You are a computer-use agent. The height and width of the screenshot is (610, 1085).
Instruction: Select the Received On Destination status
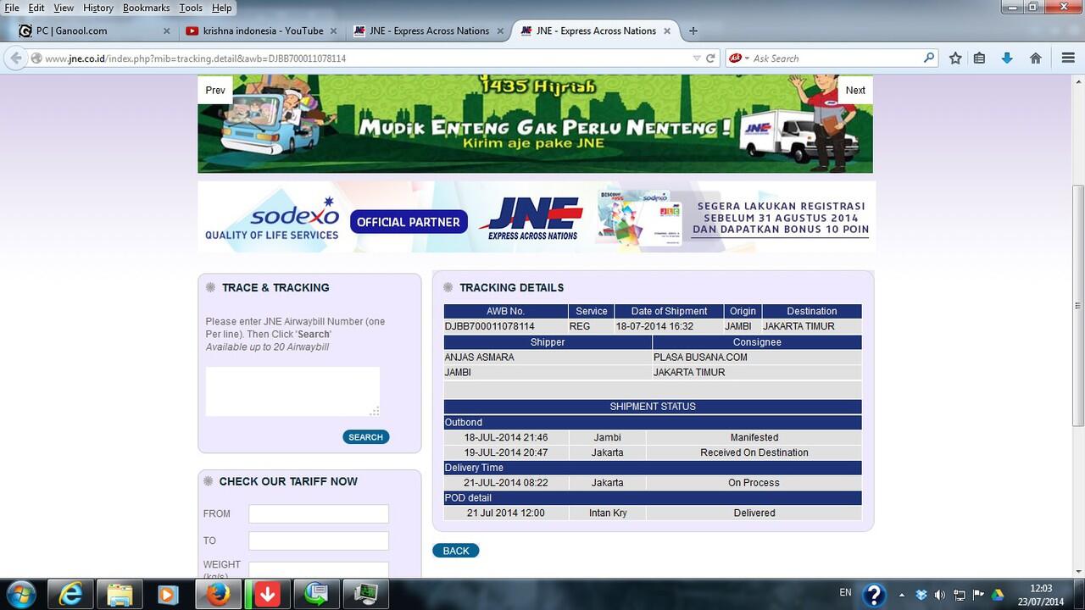754,452
